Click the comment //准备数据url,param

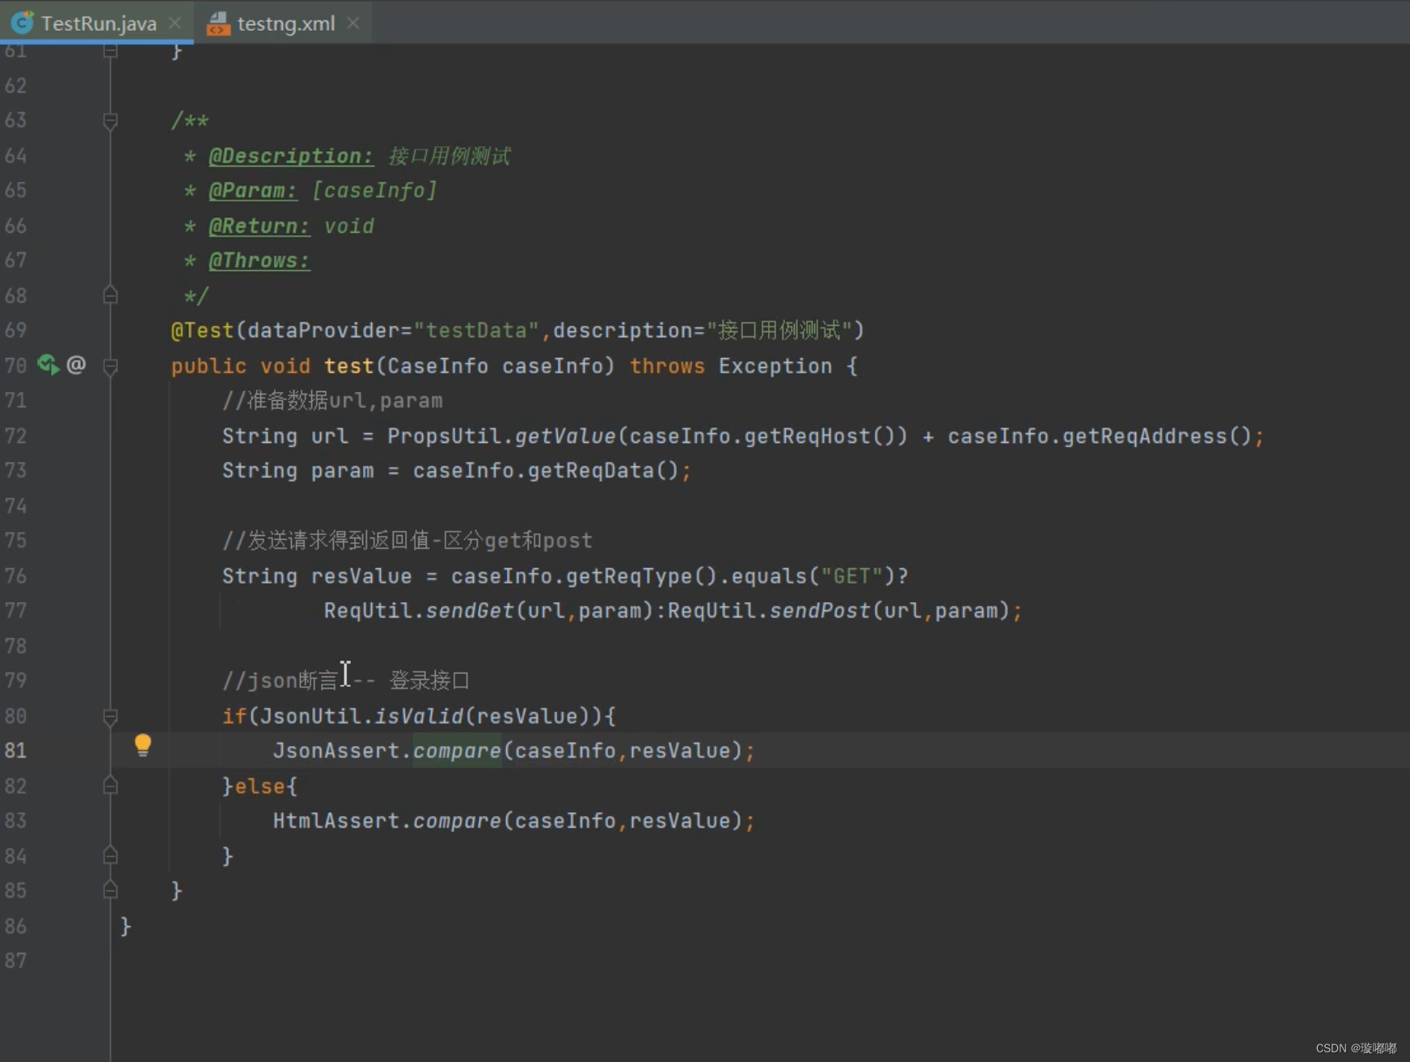tap(332, 401)
